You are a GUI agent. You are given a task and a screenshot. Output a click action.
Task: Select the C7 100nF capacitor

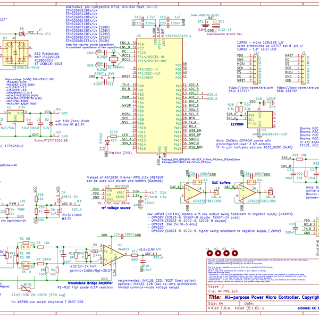[140, 201]
